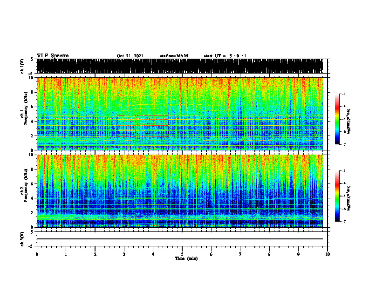Image resolution: width=369 pixels, height=285 pixels.
Task: Click the "8" kHz tick on ch.1 frequency axis
Action: point(32,92)
